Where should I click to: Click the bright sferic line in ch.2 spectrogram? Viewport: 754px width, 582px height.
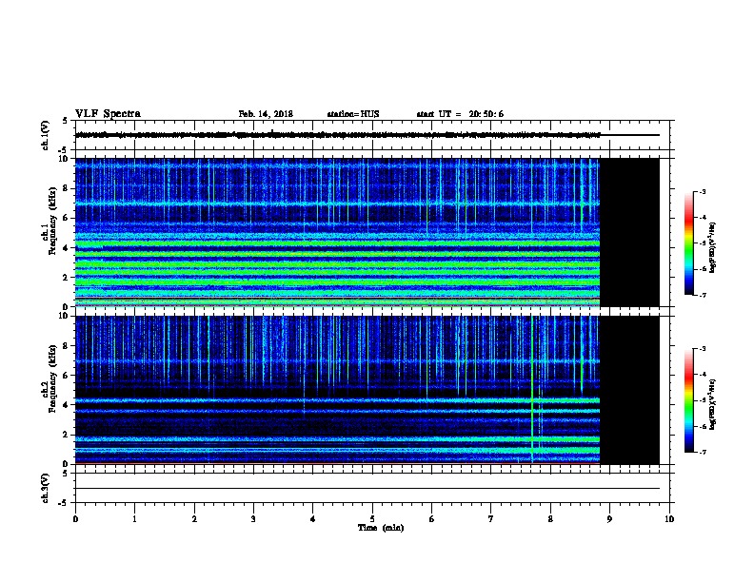coord(532,389)
